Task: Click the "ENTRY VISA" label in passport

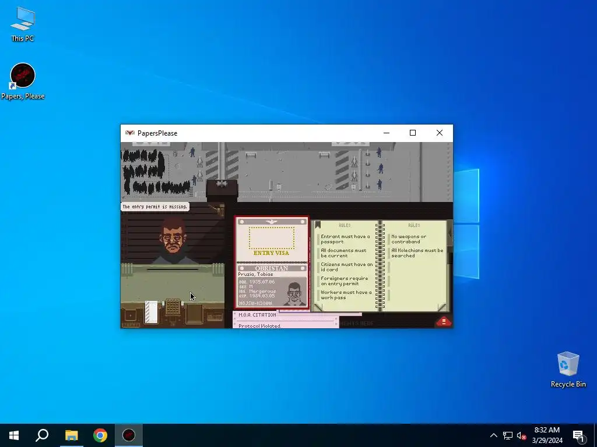Action: tap(272, 253)
